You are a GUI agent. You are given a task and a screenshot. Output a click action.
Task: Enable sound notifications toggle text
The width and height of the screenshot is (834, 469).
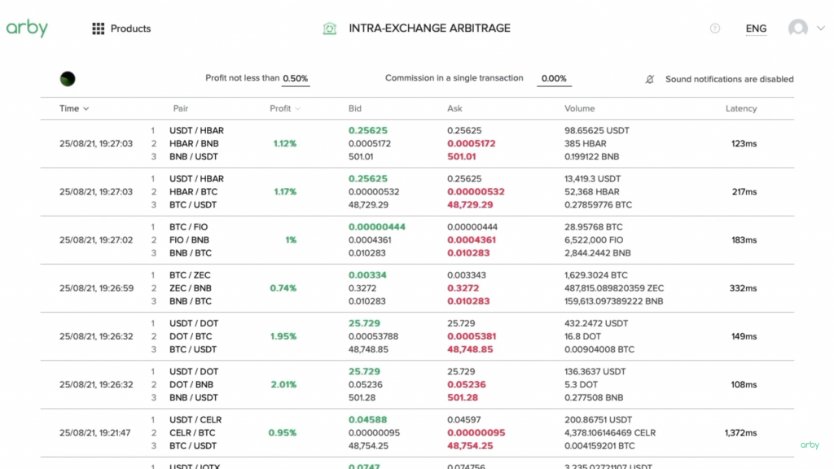[729, 79]
